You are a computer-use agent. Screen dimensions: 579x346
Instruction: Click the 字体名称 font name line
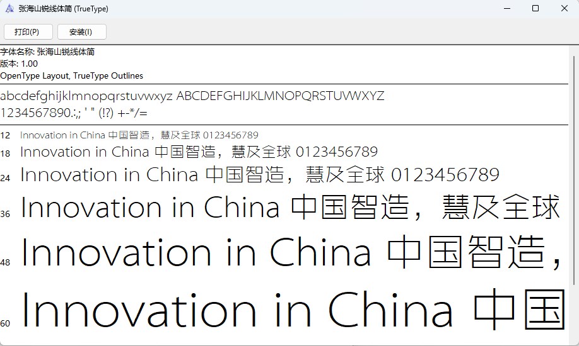(x=47, y=52)
